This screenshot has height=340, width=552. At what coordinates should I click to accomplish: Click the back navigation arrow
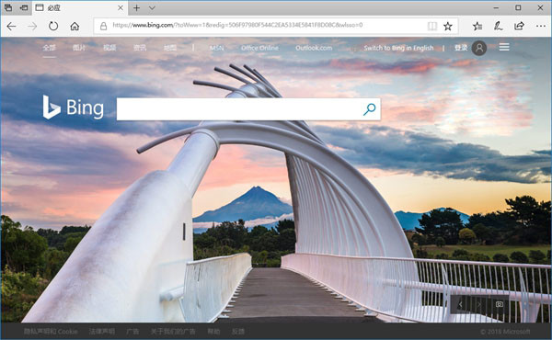coord(11,26)
